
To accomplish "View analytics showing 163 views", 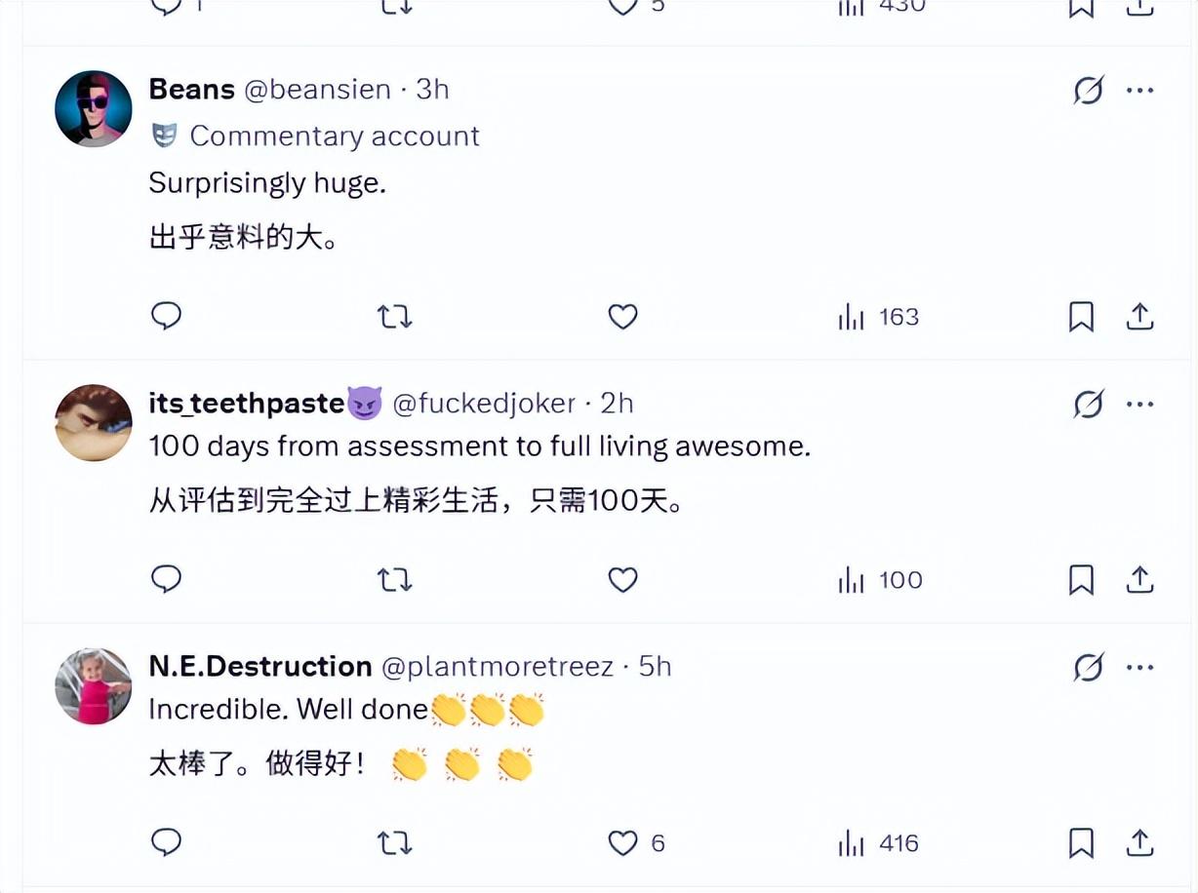I will (x=878, y=317).
